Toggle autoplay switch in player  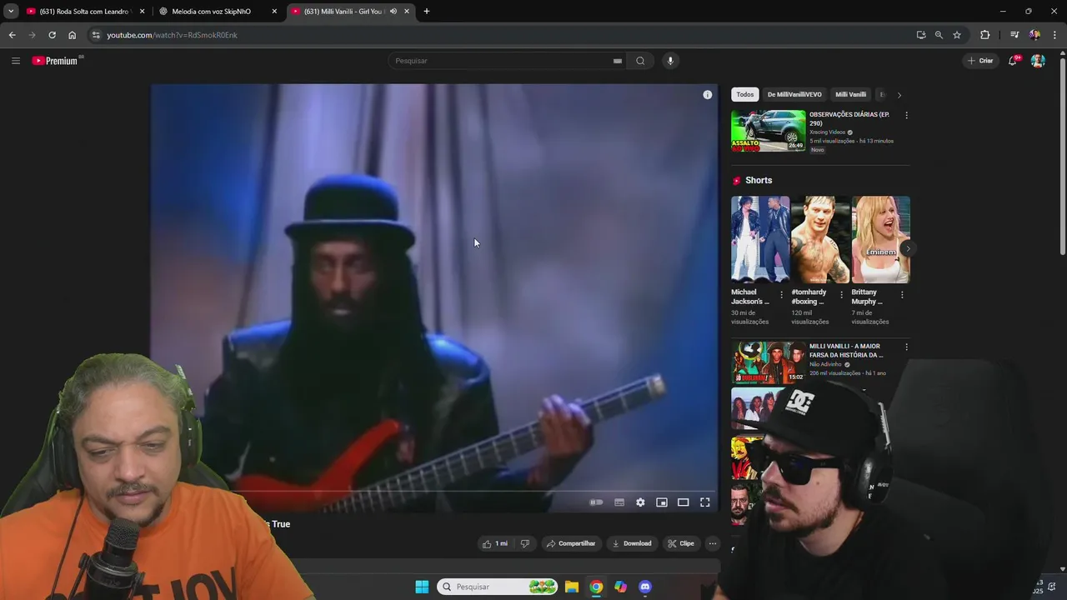(x=596, y=502)
